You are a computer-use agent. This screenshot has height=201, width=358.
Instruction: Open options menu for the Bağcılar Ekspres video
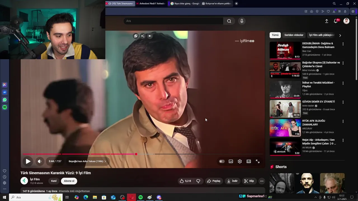(x=343, y=63)
